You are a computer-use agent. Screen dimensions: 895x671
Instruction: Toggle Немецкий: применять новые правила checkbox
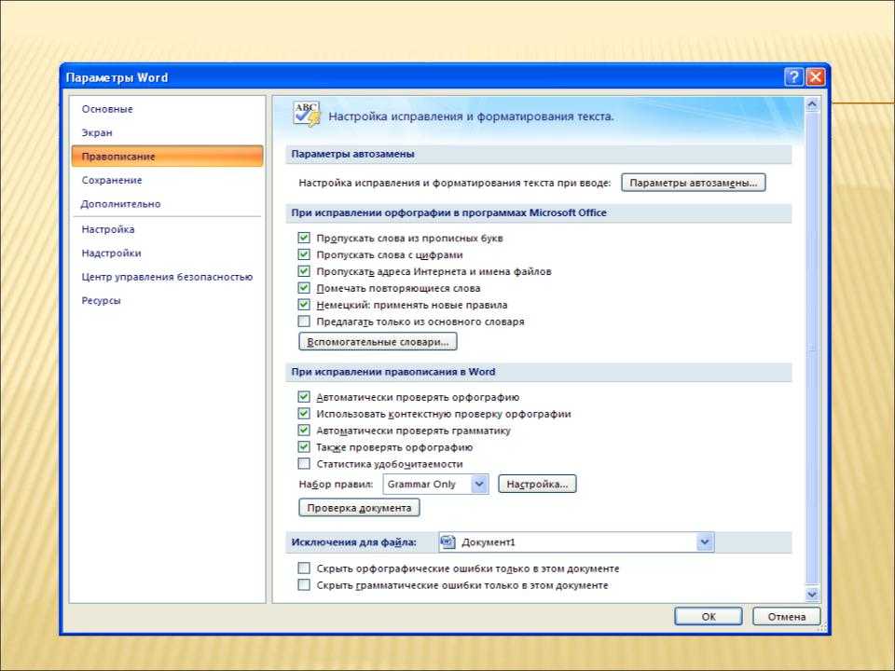[304, 305]
